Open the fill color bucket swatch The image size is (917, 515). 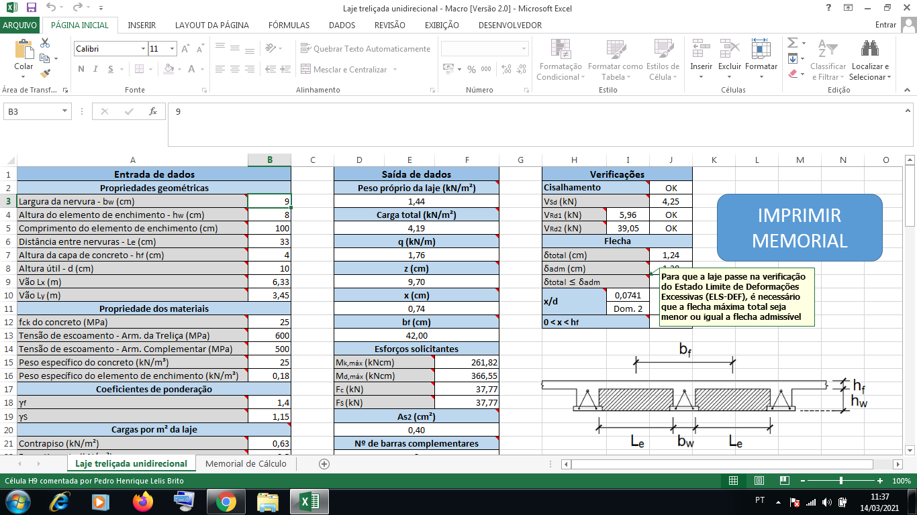point(168,69)
